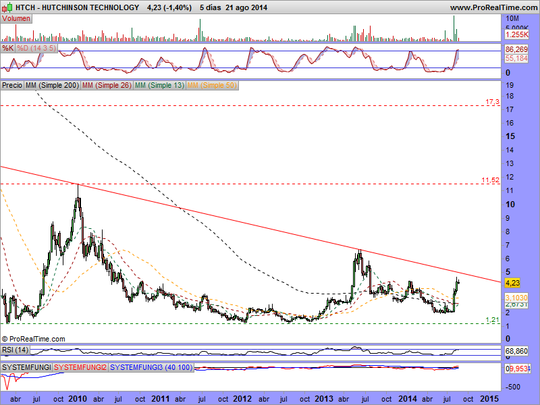Click the 10M label on volume scale

click(512, 18)
